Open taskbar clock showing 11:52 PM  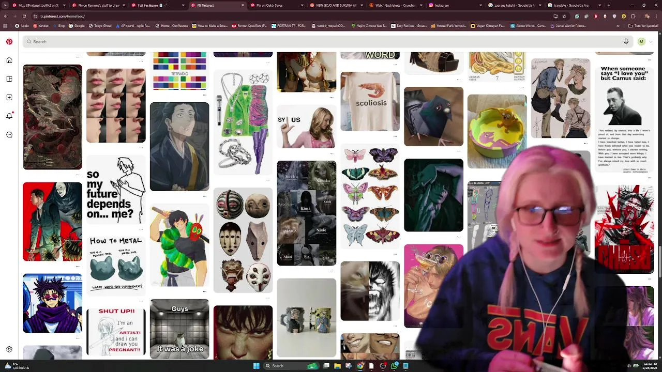click(x=651, y=366)
